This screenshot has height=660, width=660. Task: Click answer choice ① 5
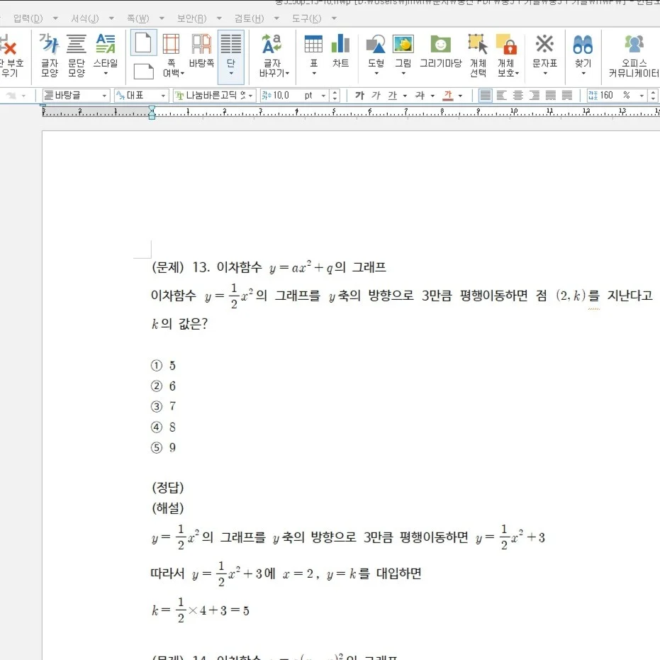[163, 365]
